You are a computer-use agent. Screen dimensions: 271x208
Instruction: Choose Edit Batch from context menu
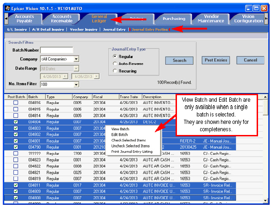pos(120,135)
